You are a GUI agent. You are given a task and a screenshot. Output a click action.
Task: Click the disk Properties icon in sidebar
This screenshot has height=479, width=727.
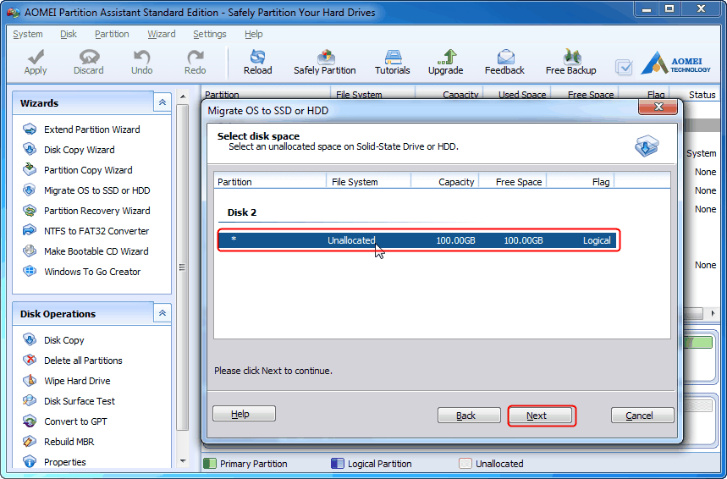30,462
